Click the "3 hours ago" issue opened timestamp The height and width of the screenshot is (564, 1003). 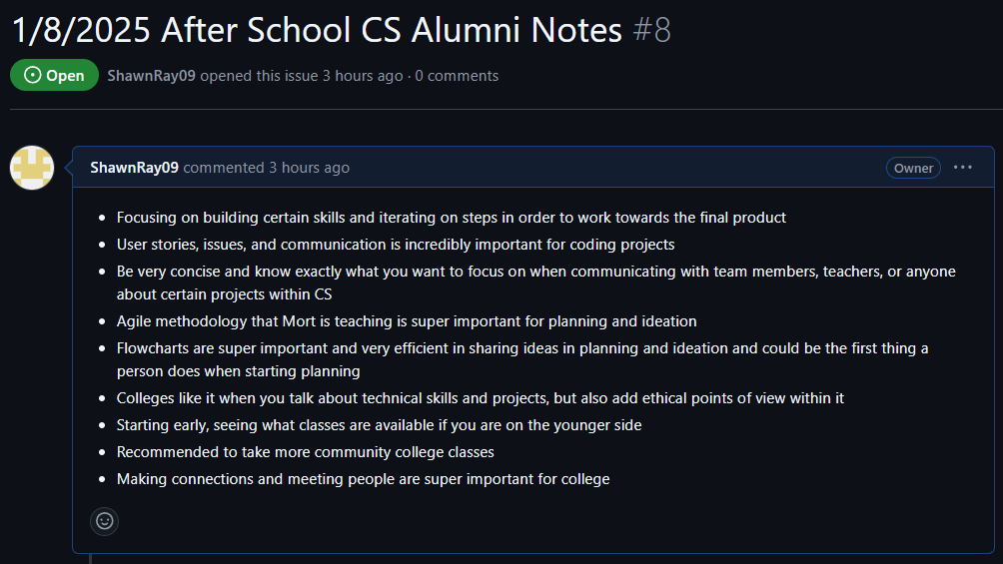click(x=363, y=76)
